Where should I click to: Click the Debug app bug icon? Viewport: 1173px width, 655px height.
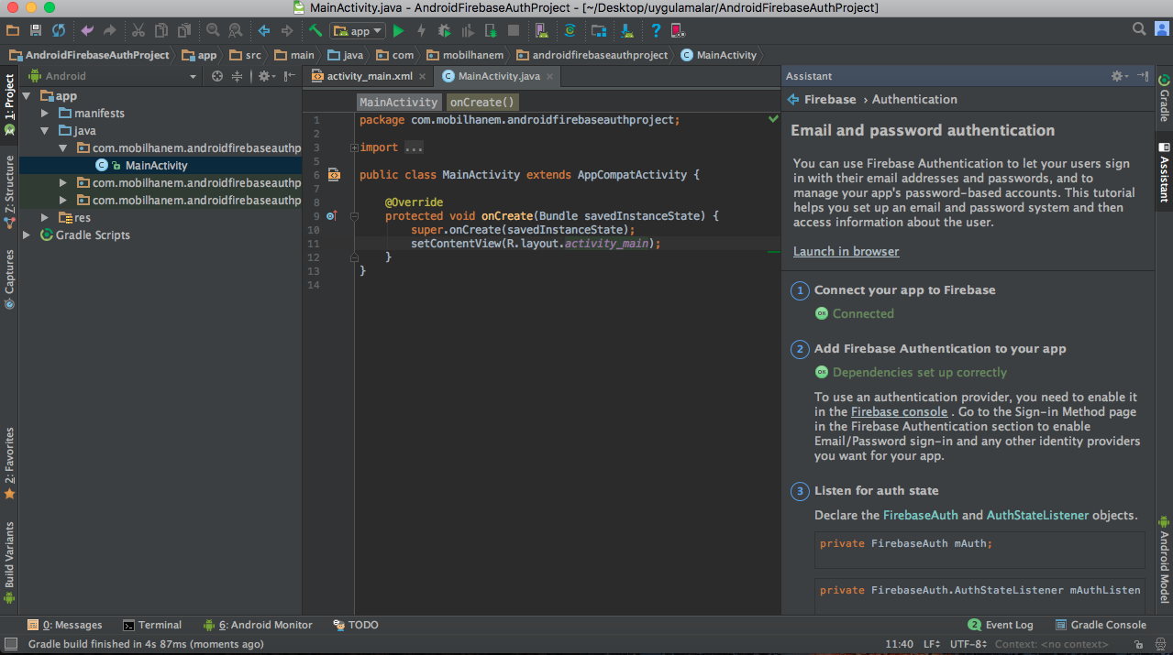tap(444, 31)
